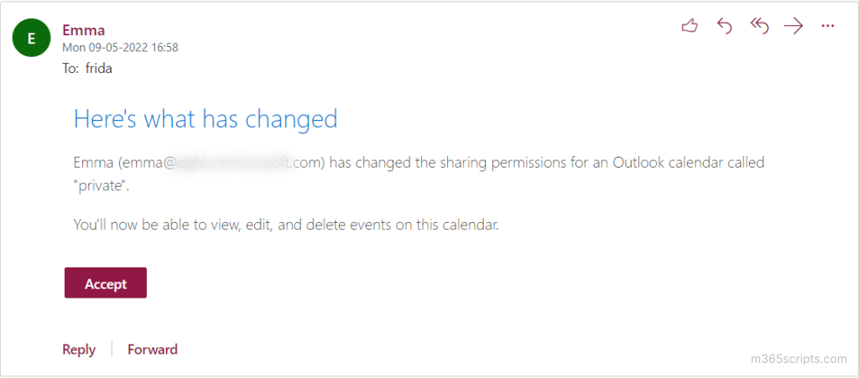The width and height of the screenshot is (859, 378).
Task: Click Emma's green avatar circle
Action: point(32,38)
